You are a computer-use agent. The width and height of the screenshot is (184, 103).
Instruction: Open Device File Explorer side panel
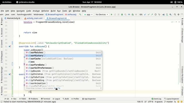tap(182, 75)
